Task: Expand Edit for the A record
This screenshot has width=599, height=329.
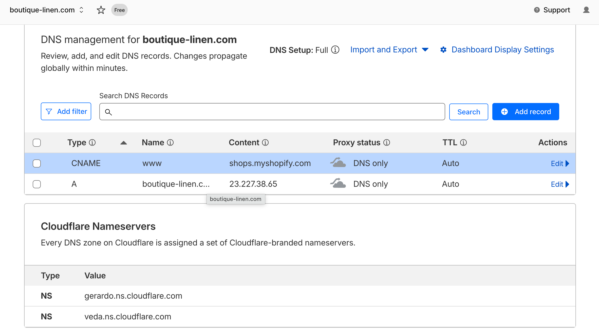Action: pos(560,184)
